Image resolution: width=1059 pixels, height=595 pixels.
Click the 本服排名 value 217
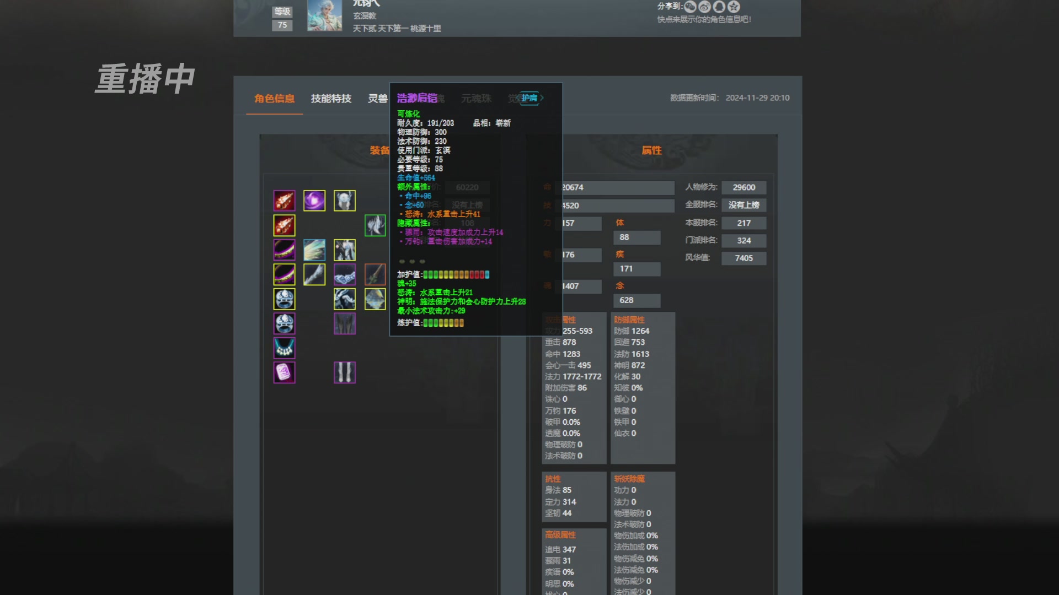tap(744, 223)
